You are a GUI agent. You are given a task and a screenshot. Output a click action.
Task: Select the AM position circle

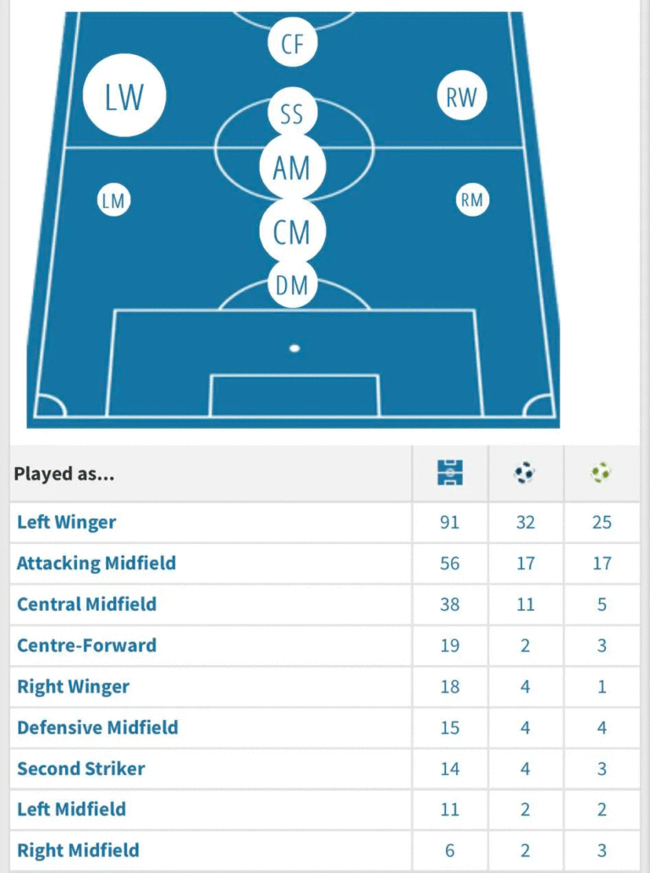click(x=292, y=167)
